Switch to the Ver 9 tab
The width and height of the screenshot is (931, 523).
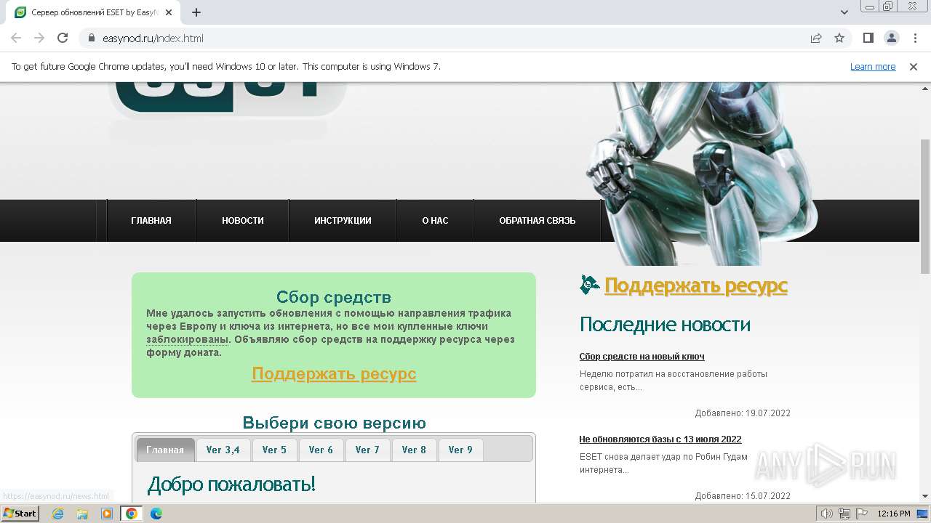pos(460,450)
